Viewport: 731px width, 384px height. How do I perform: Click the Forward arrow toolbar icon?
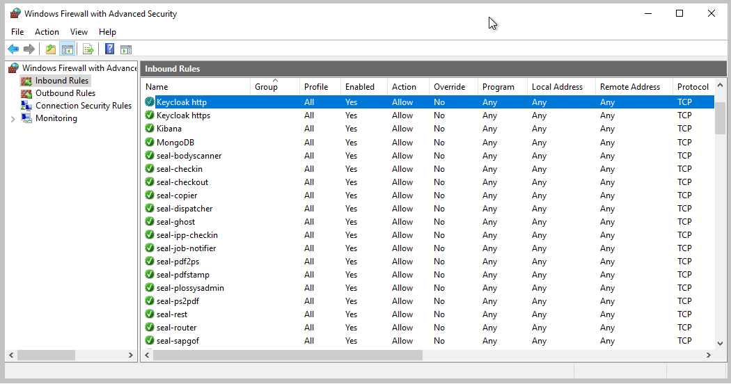[x=29, y=49]
